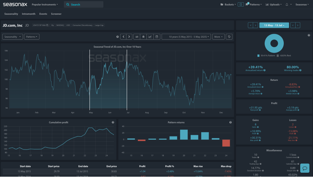The image size is (313, 177).
Task: Click help icon left of chart arrows
Action: pos(118,37)
